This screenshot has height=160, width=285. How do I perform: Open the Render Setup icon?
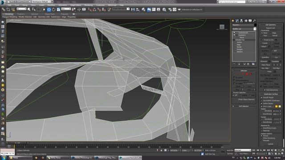point(170,9)
